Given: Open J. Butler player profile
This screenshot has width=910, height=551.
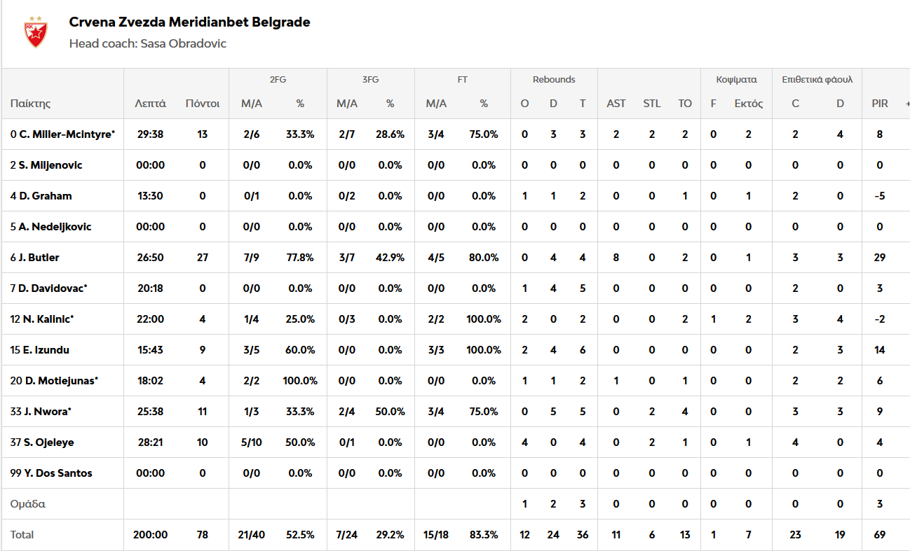Looking at the screenshot, I should pos(39,258).
